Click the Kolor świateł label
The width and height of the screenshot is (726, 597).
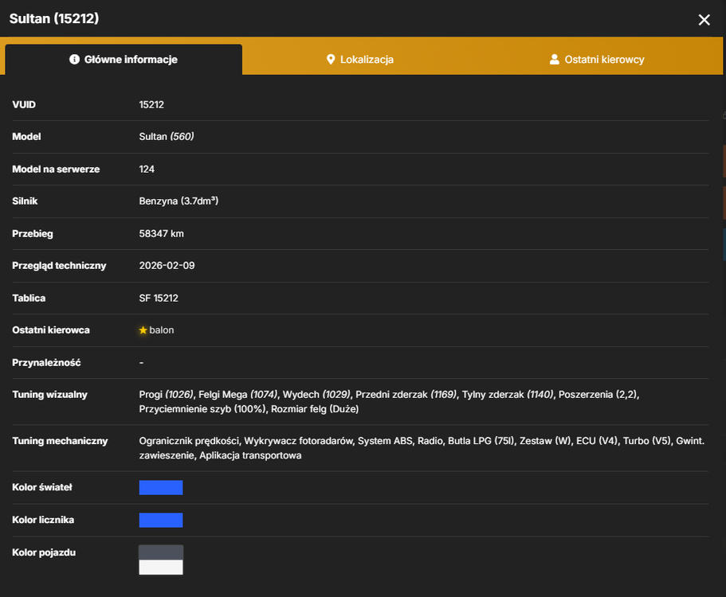[42, 487]
